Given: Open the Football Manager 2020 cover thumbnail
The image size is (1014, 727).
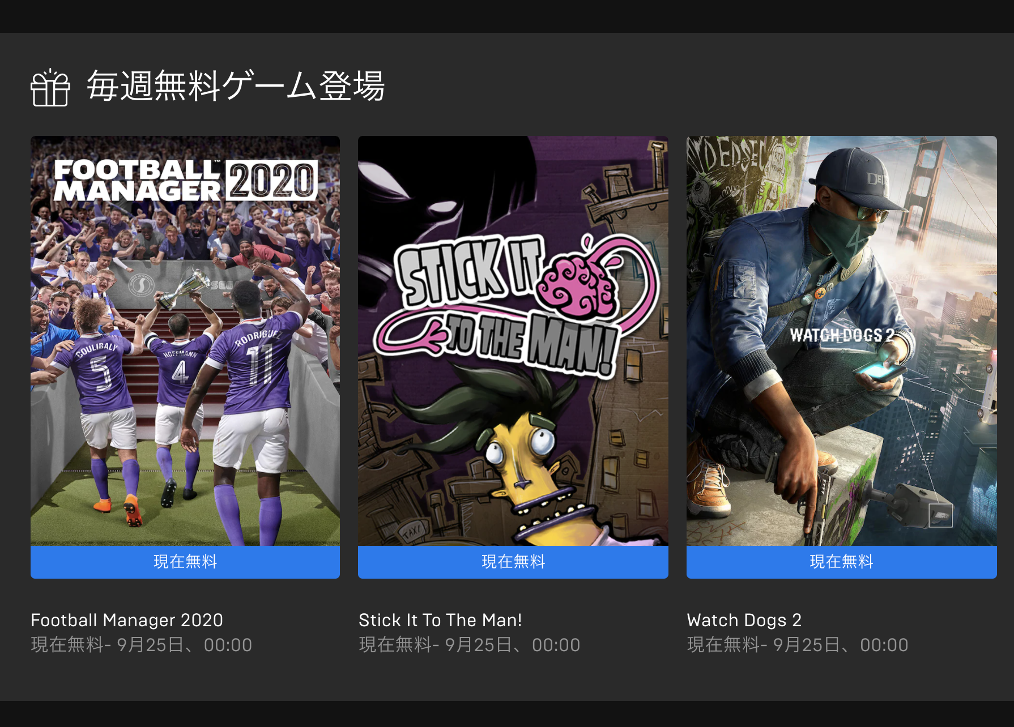Looking at the screenshot, I should tap(185, 341).
